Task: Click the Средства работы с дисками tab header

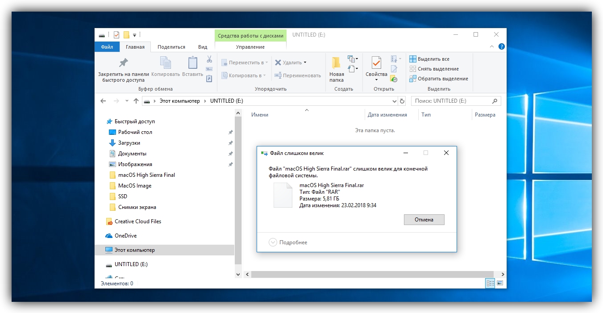Action: tap(250, 36)
